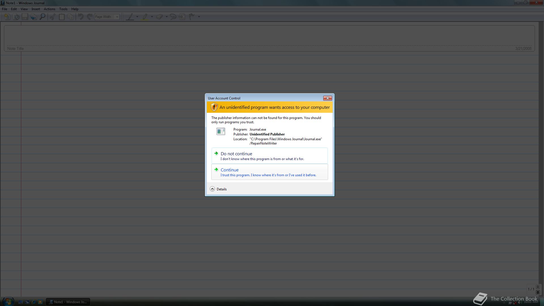The width and height of the screenshot is (544, 306).
Task: Click Note1 - Windows Journal taskbar button
Action: click(x=68, y=302)
